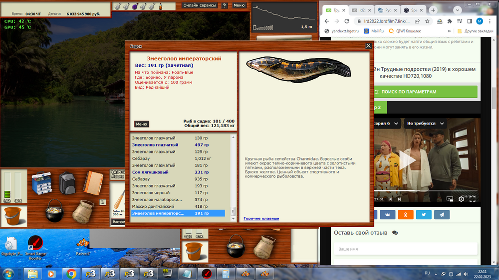Follow the "Горячие клавиши" link
The image size is (499, 280).
point(261,218)
